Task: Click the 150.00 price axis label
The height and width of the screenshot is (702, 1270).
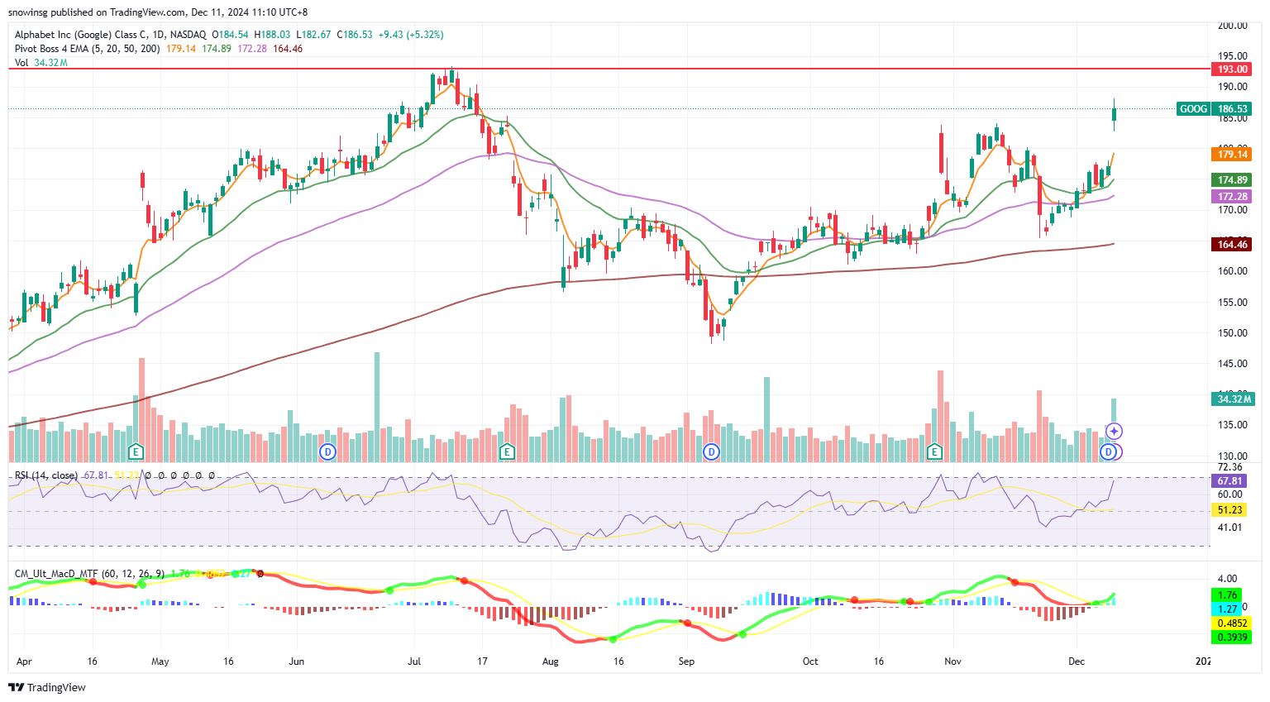Action: (x=1233, y=333)
